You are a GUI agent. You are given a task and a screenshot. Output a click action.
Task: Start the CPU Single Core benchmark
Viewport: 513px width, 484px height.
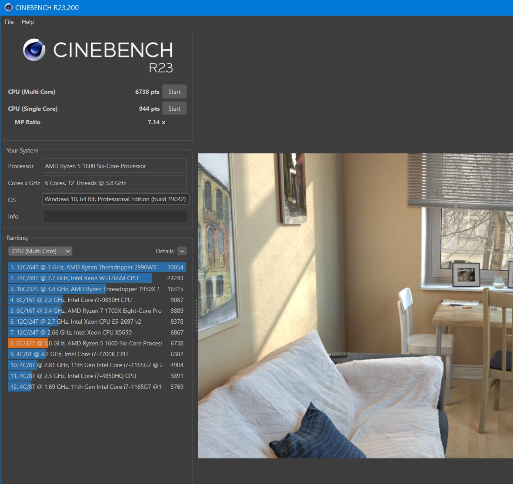(x=174, y=109)
